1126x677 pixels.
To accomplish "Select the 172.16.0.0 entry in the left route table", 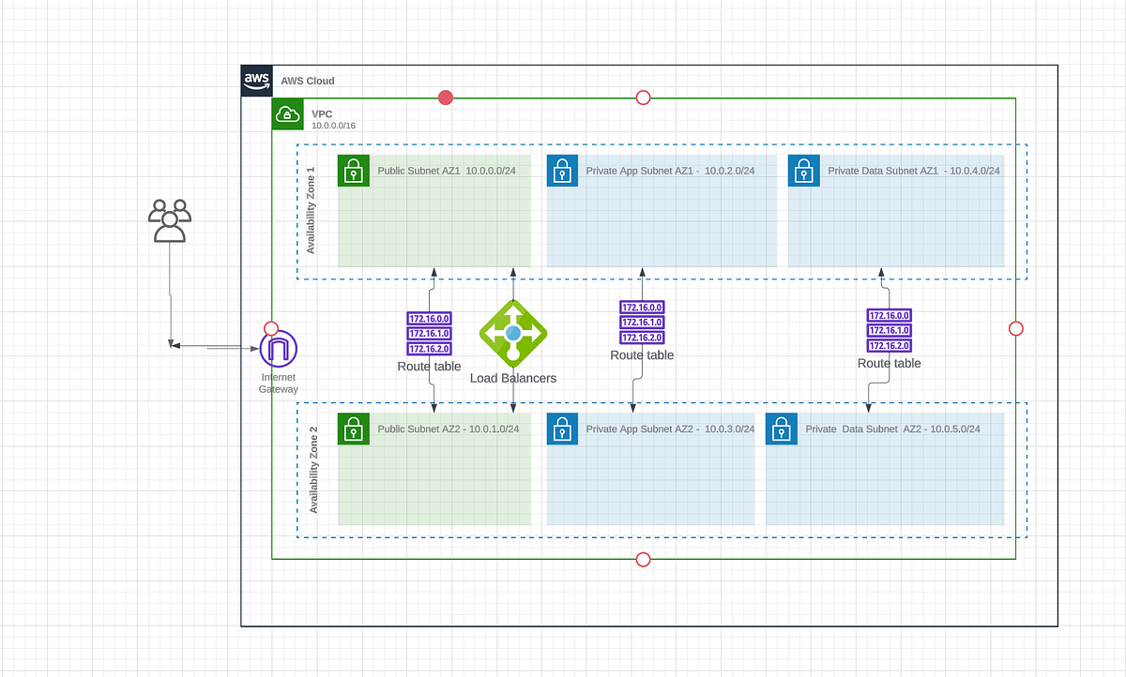I will click(x=428, y=318).
